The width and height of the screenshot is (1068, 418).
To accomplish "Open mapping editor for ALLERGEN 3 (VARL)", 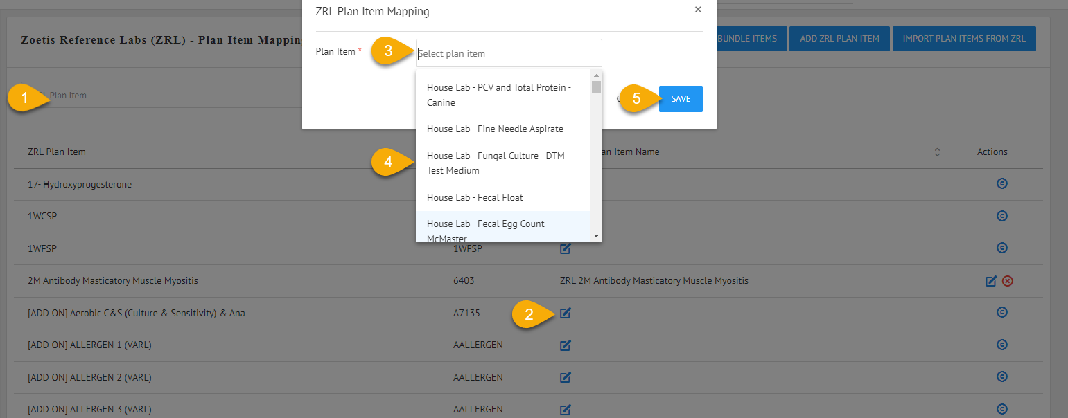I will pos(565,410).
